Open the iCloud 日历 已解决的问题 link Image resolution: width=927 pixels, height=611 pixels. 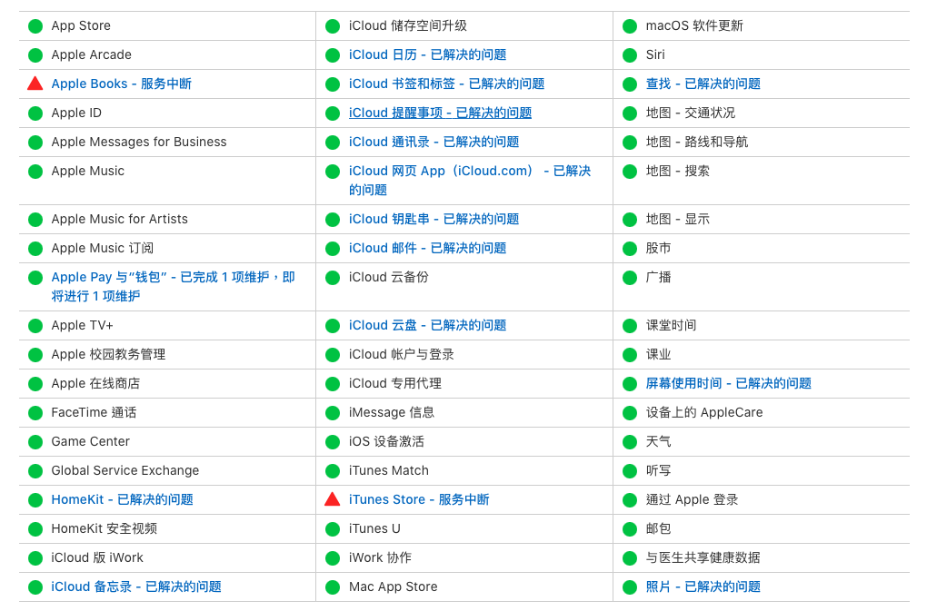click(x=427, y=54)
